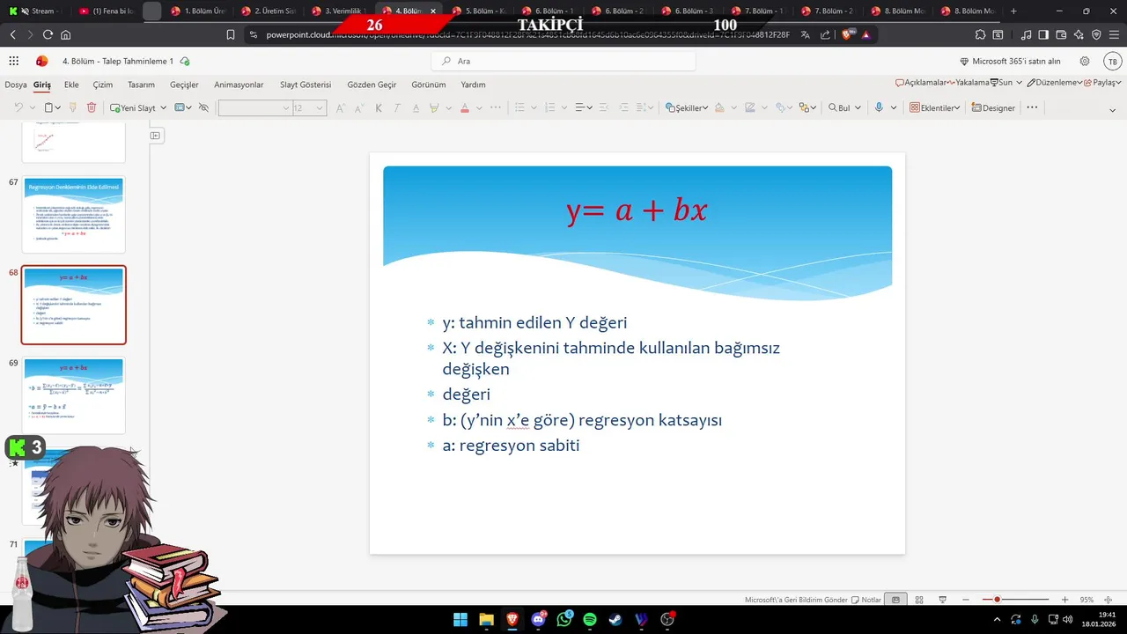
Task: Apply shape outline pen
Action: point(750,107)
